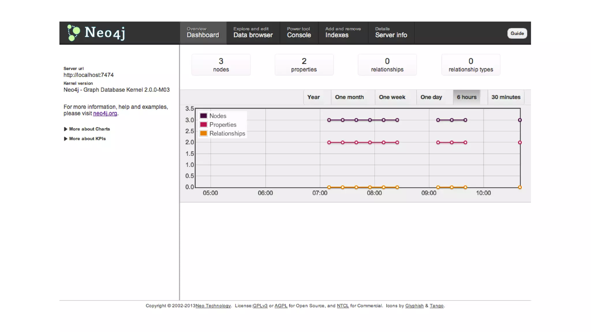Set chart range to 30 minutes

click(506, 97)
